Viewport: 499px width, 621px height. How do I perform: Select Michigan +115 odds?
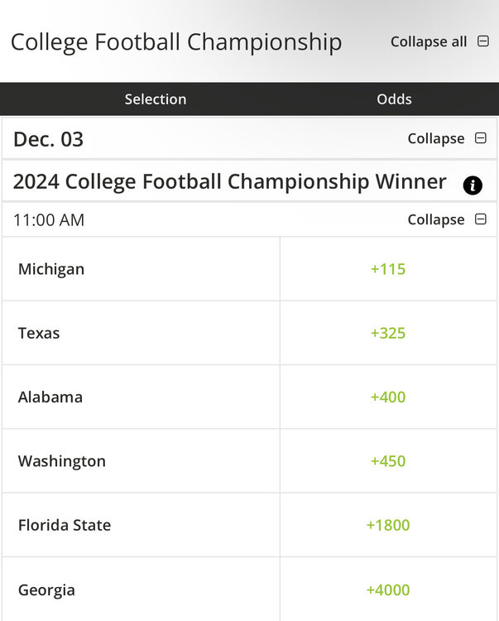click(x=388, y=269)
